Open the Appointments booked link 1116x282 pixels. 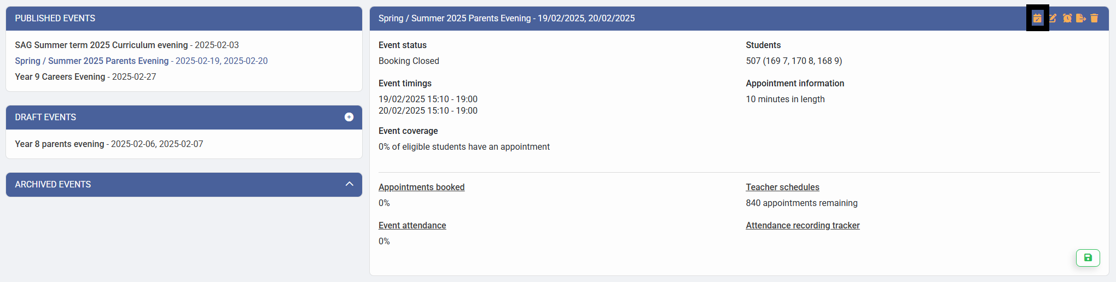point(421,187)
